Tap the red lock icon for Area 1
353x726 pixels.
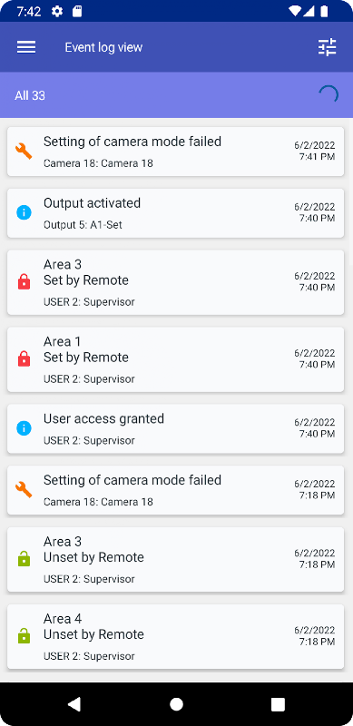(24, 359)
